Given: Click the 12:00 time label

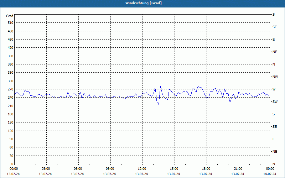Looking at the screenshot, I should [142, 169].
